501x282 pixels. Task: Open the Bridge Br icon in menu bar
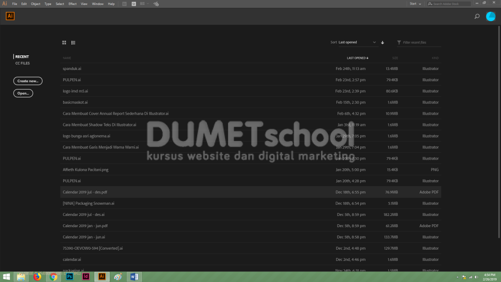pyautogui.click(x=124, y=4)
